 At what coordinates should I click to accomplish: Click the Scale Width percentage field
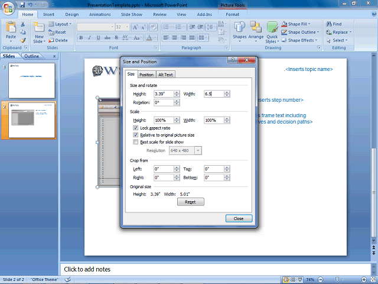coord(214,120)
